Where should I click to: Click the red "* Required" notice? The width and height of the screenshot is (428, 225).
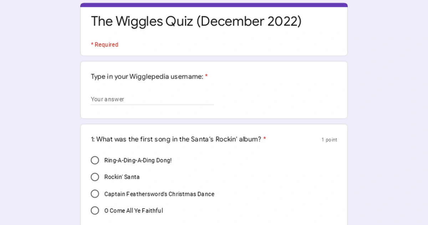click(x=105, y=44)
